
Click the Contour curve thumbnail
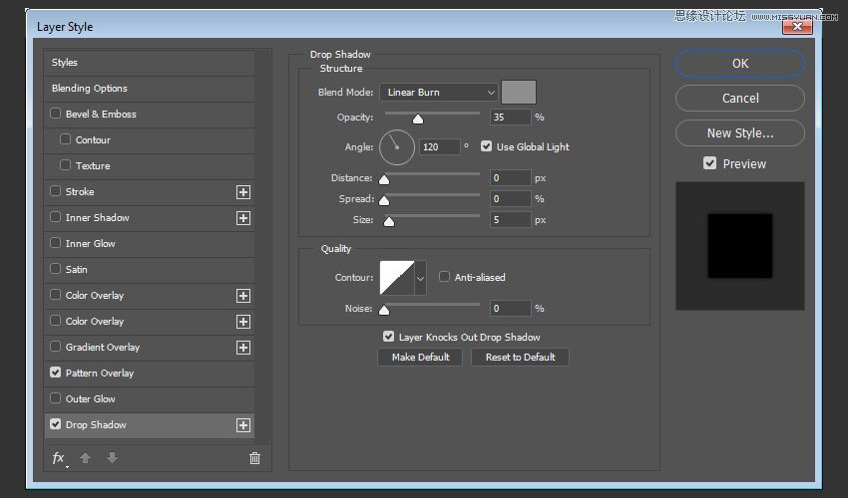[396, 278]
